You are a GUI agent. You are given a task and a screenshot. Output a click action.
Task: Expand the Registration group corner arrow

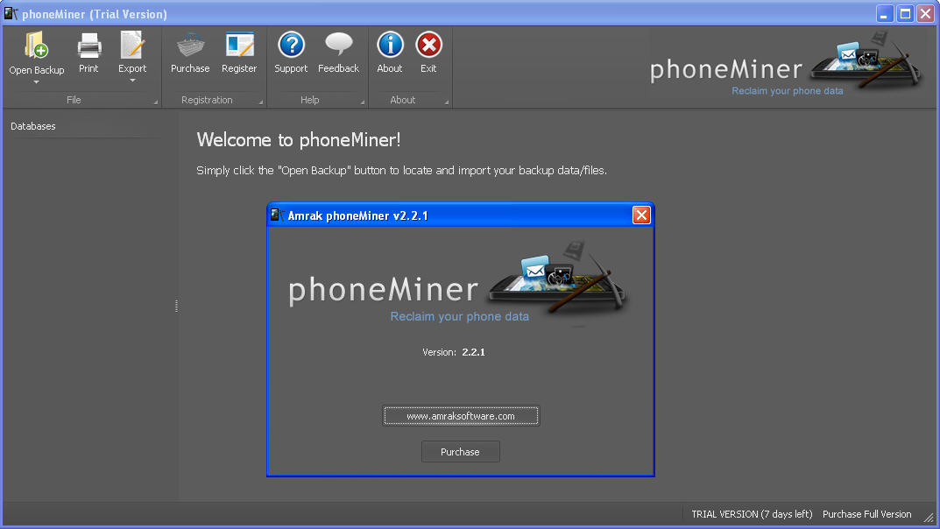pos(259,102)
